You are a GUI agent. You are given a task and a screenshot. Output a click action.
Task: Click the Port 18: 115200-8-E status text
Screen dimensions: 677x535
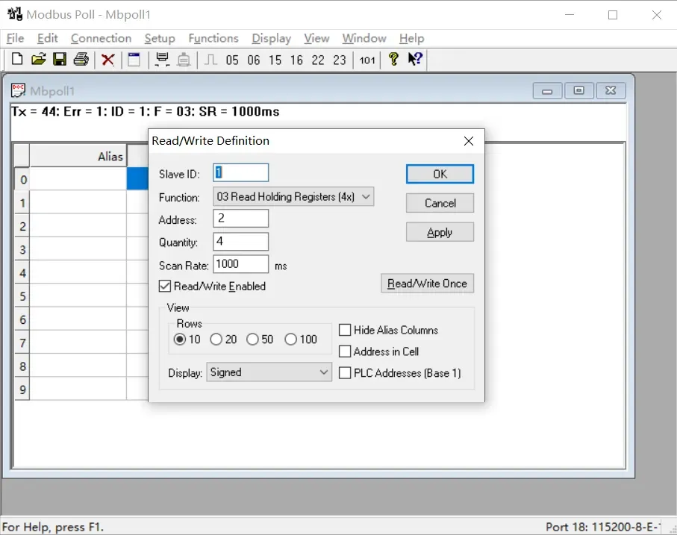click(602, 527)
